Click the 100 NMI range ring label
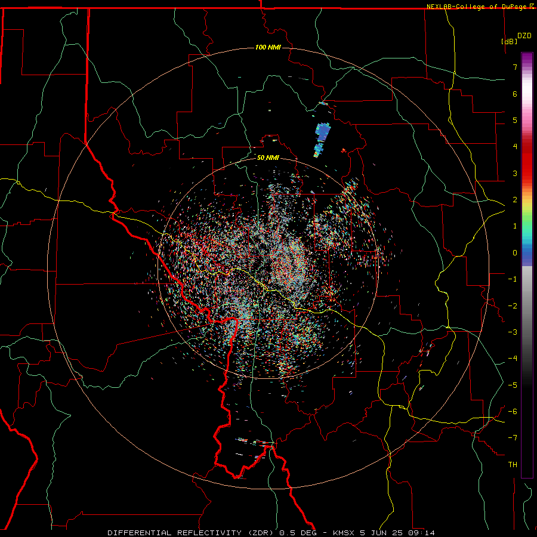 pyautogui.click(x=268, y=47)
